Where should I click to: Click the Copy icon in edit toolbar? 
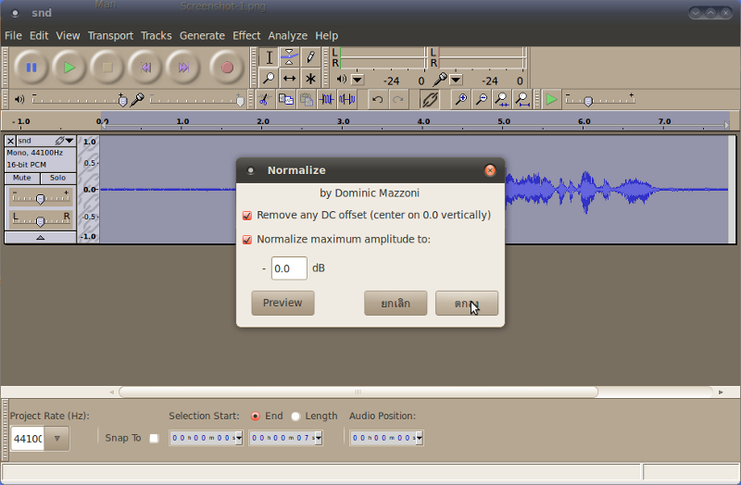pos(285,100)
